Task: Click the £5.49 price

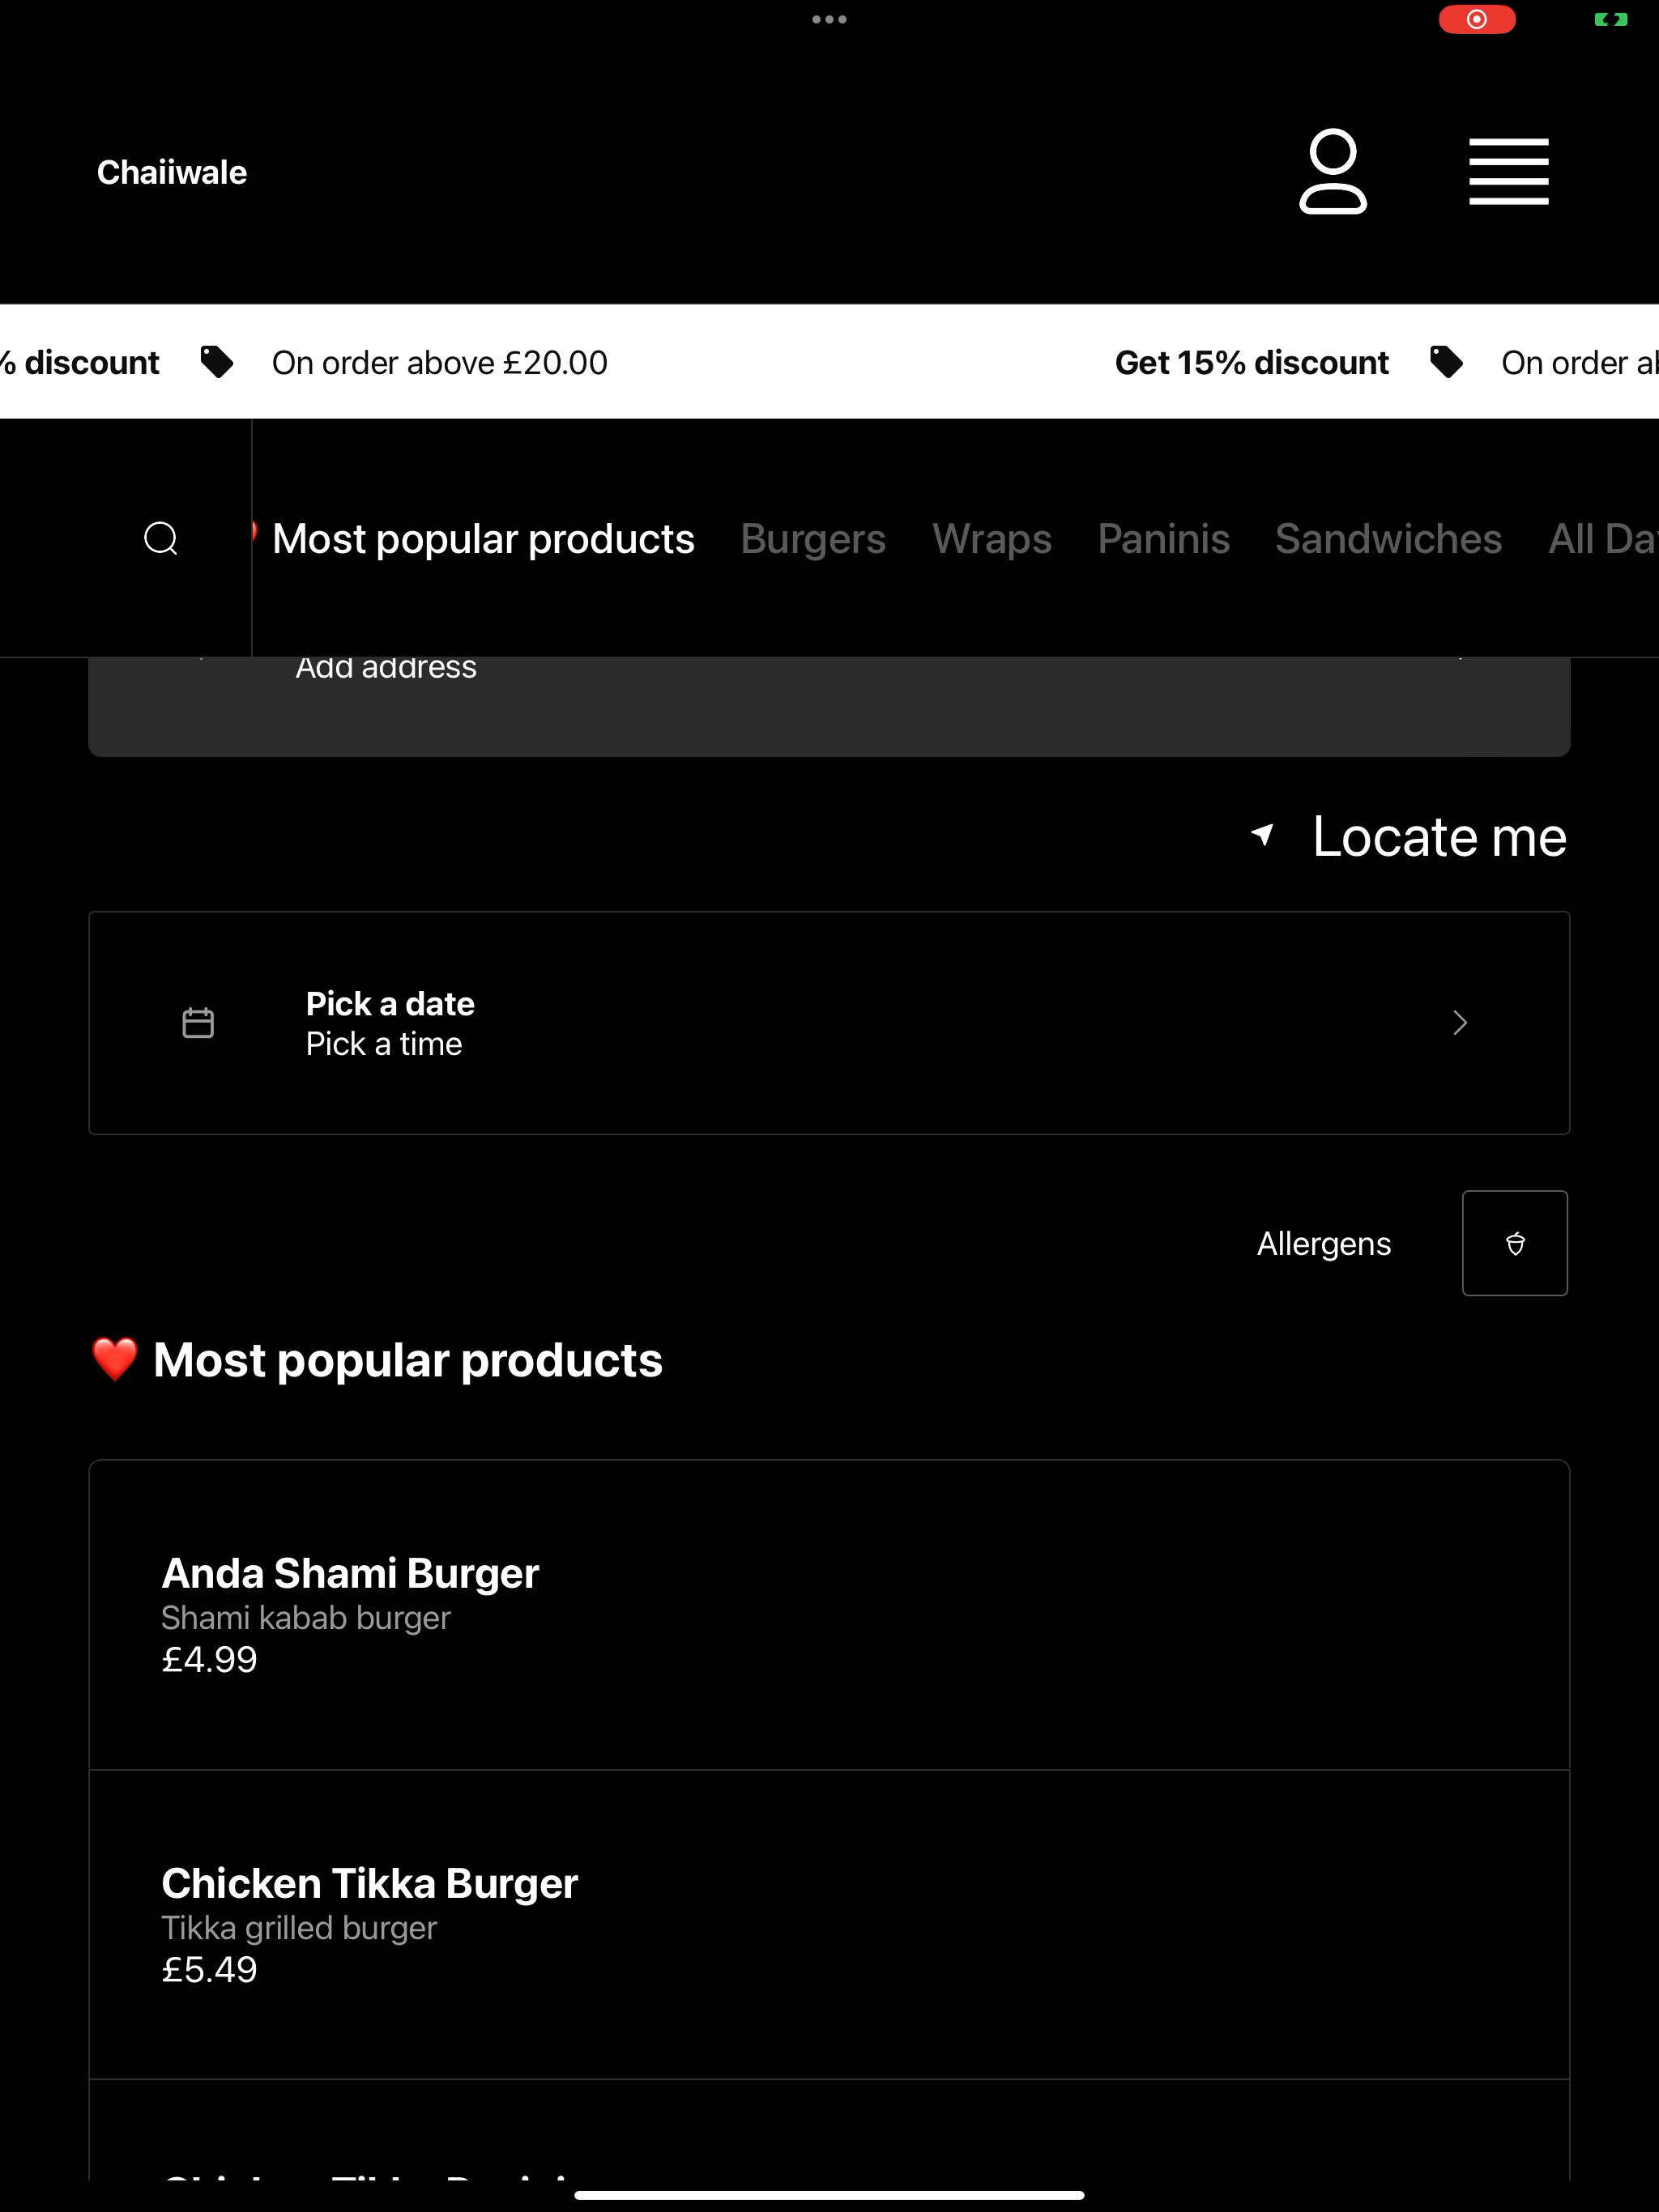Action: 209,1970
